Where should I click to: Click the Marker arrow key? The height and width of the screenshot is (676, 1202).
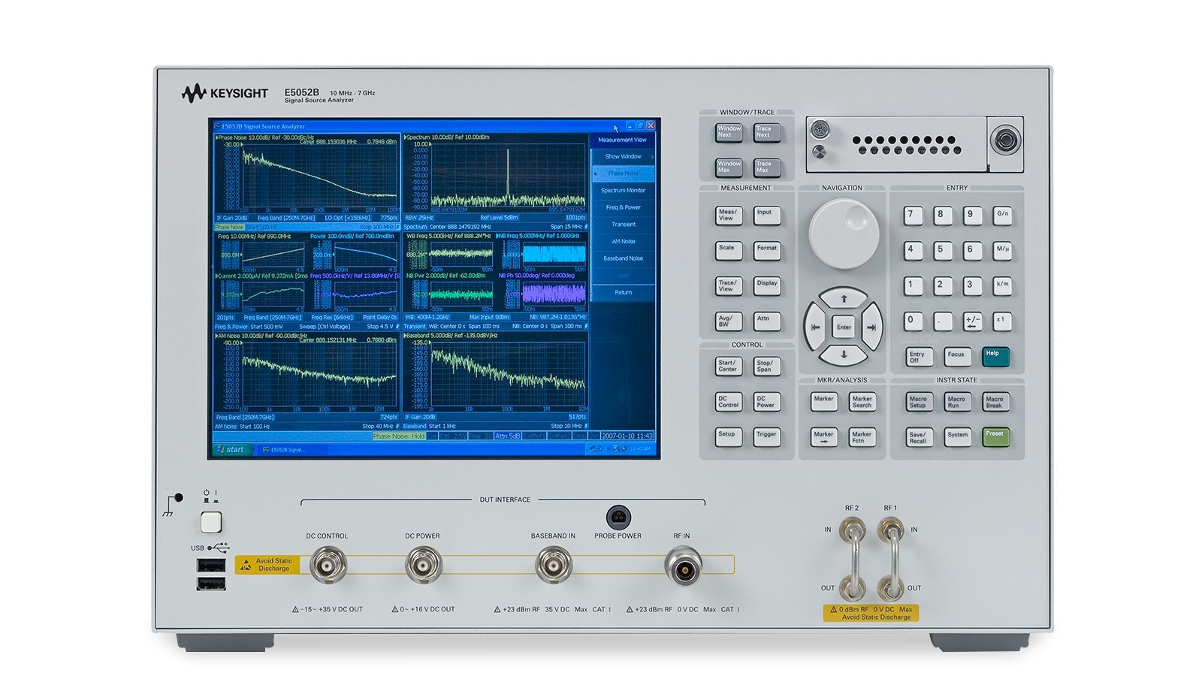[x=824, y=437]
